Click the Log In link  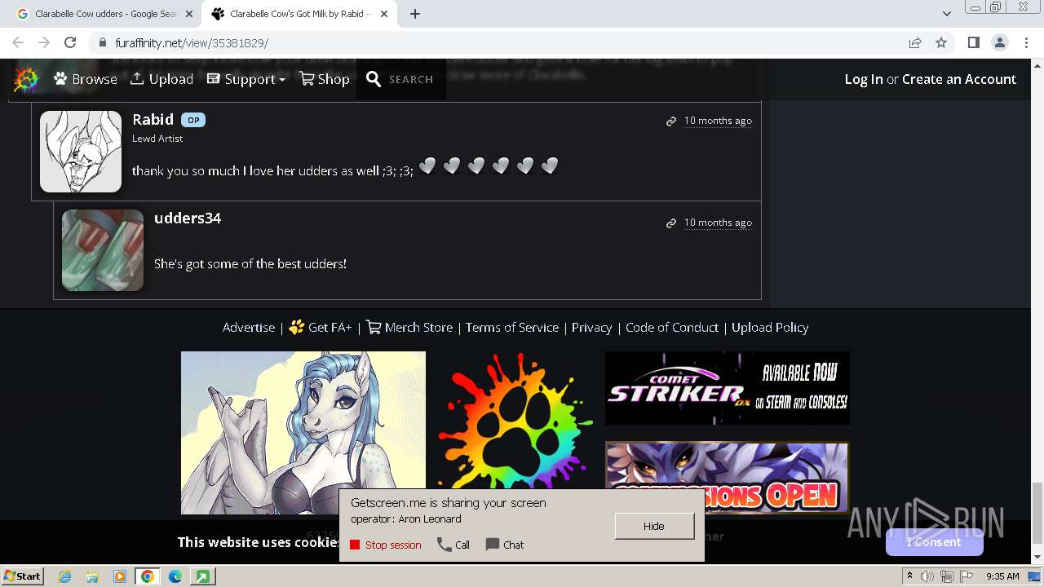pyautogui.click(x=864, y=79)
